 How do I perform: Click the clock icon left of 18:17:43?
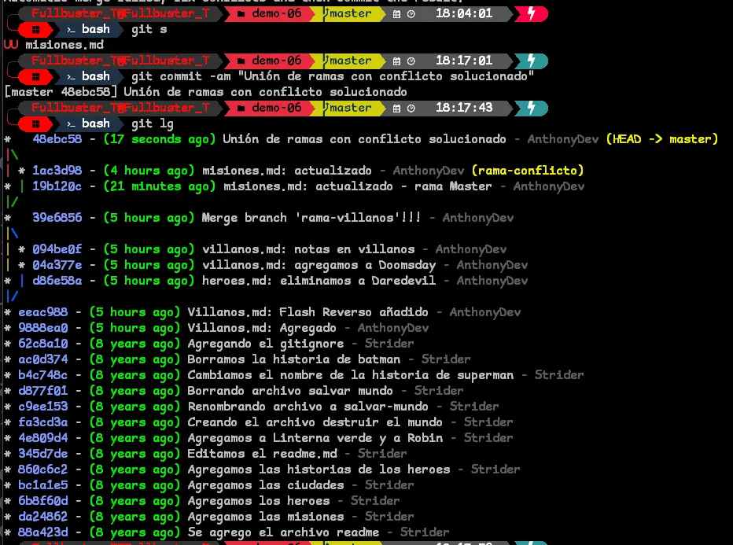pyautogui.click(x=410, y=108)
